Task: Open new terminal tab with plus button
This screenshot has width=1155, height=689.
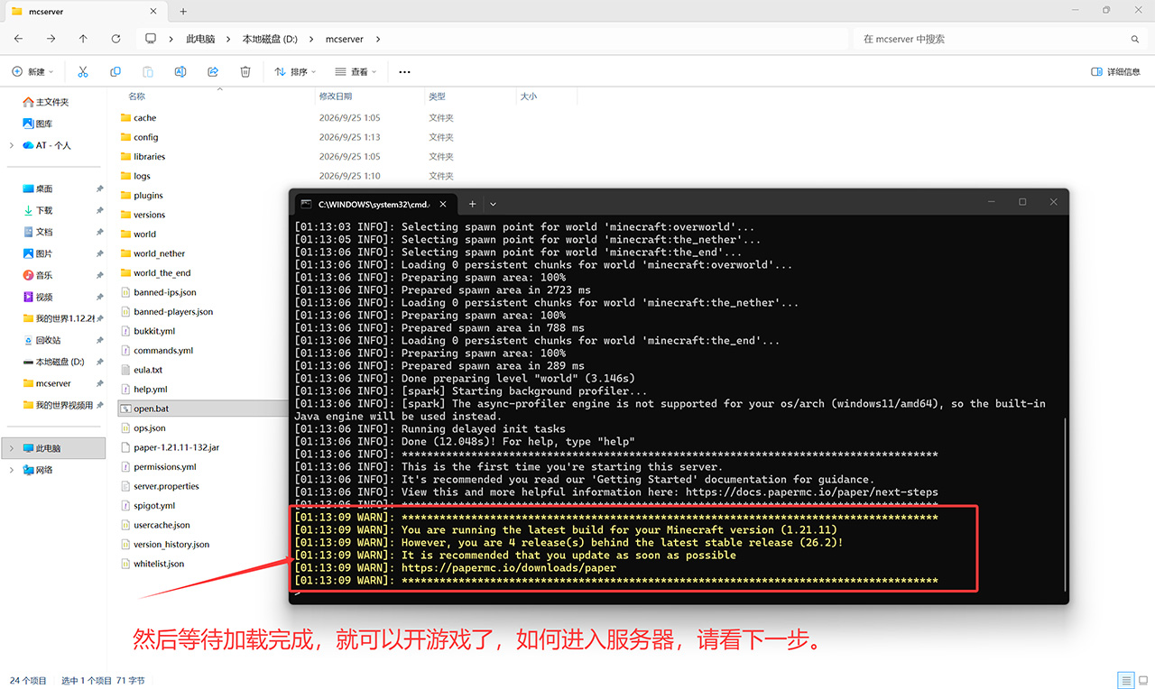Action: (472, 204)
